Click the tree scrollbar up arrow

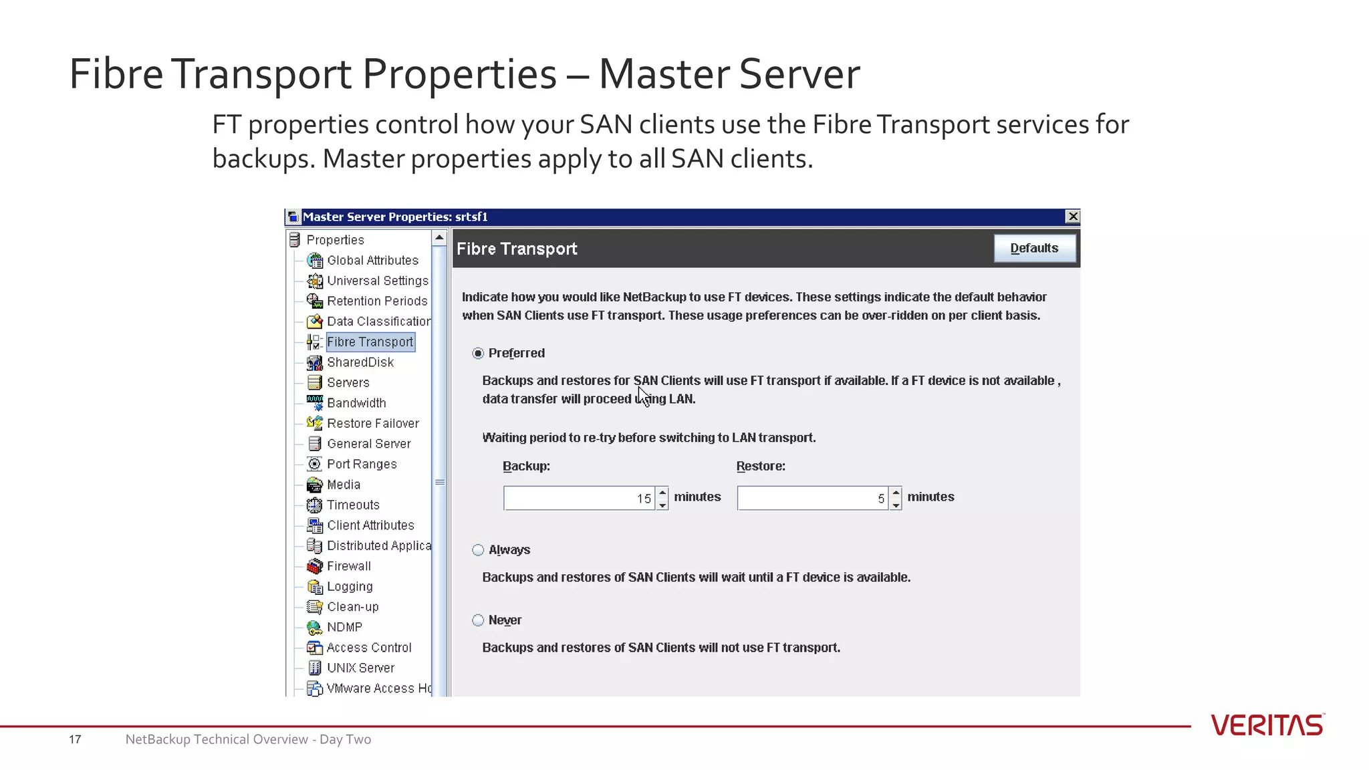(439, 238)
